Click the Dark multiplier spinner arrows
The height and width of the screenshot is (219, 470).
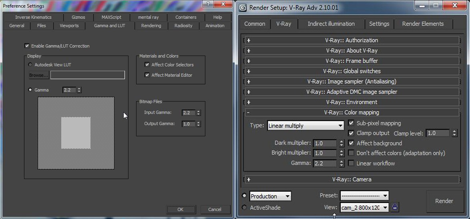click(x=341, y=143)
